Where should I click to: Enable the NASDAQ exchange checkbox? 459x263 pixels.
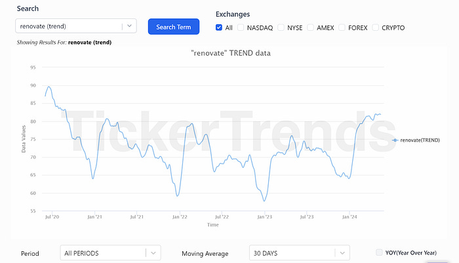click(x=241, y=28)
